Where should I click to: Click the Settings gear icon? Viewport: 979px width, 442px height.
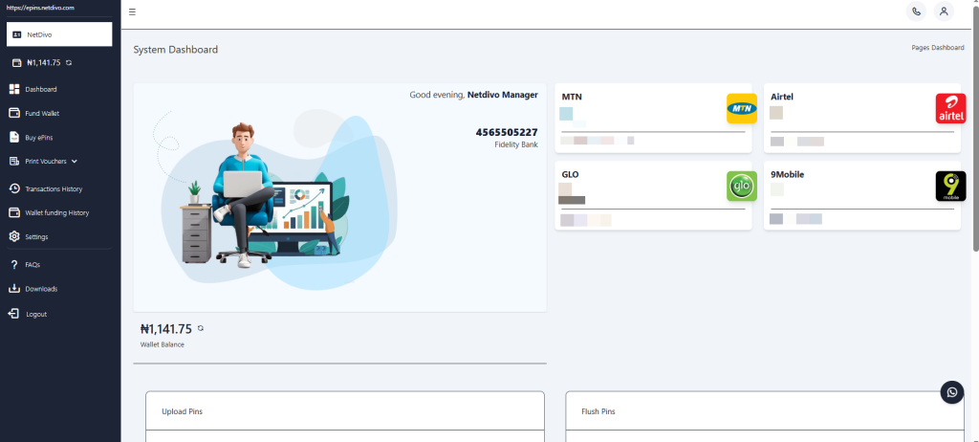click(x=14, y=236)
